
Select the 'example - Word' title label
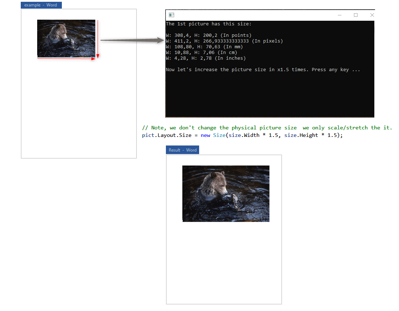pyautogui.click(x=41, y=5)
